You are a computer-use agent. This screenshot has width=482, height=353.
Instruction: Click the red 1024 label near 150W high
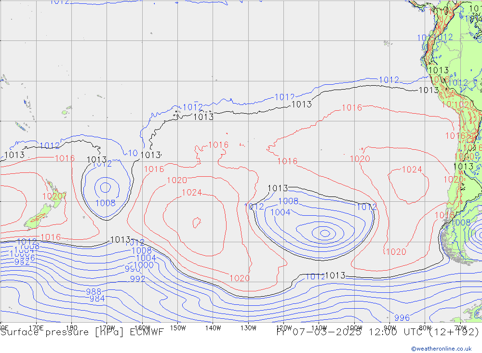192,193
